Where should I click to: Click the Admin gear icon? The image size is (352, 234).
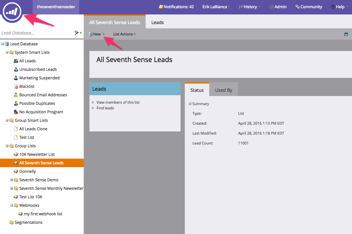271,7
